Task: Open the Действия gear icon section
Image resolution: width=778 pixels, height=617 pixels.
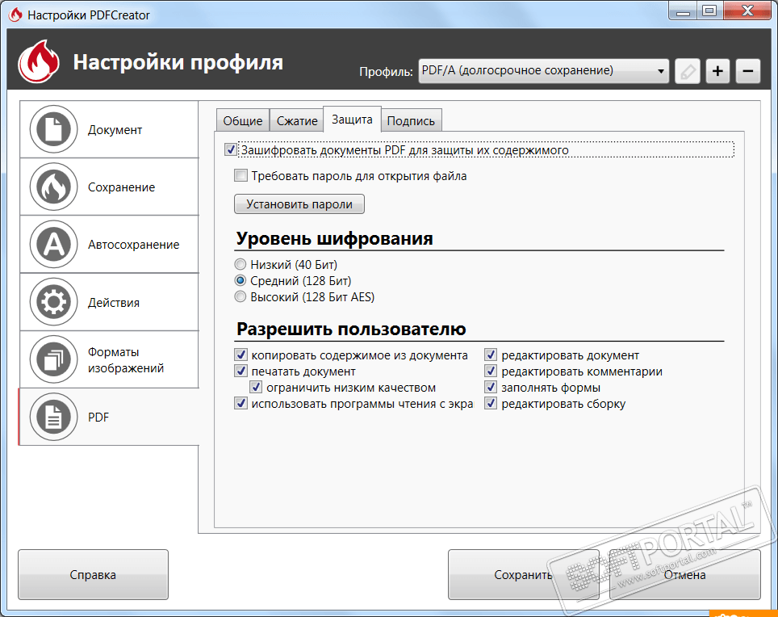Action: [53, 302]
